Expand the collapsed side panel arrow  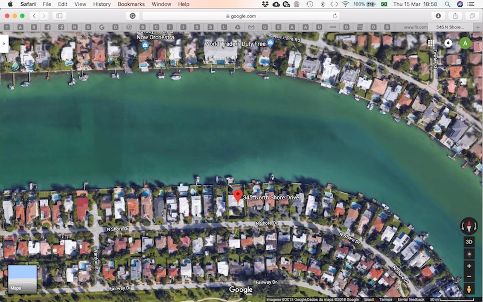pyautogui.click(x=4, y=43)
